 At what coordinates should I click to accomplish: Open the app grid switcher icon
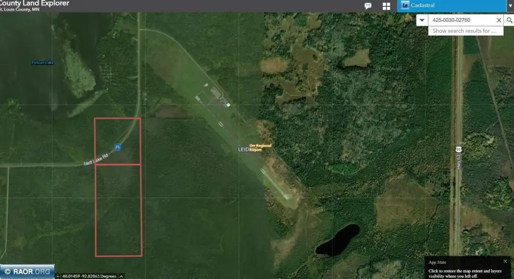click(x=386, y=6)
